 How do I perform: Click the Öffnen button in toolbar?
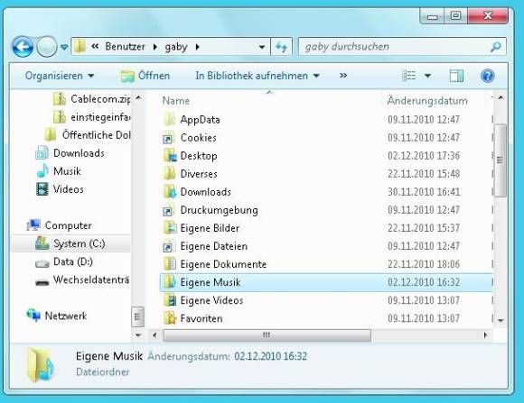click(145, 76)
